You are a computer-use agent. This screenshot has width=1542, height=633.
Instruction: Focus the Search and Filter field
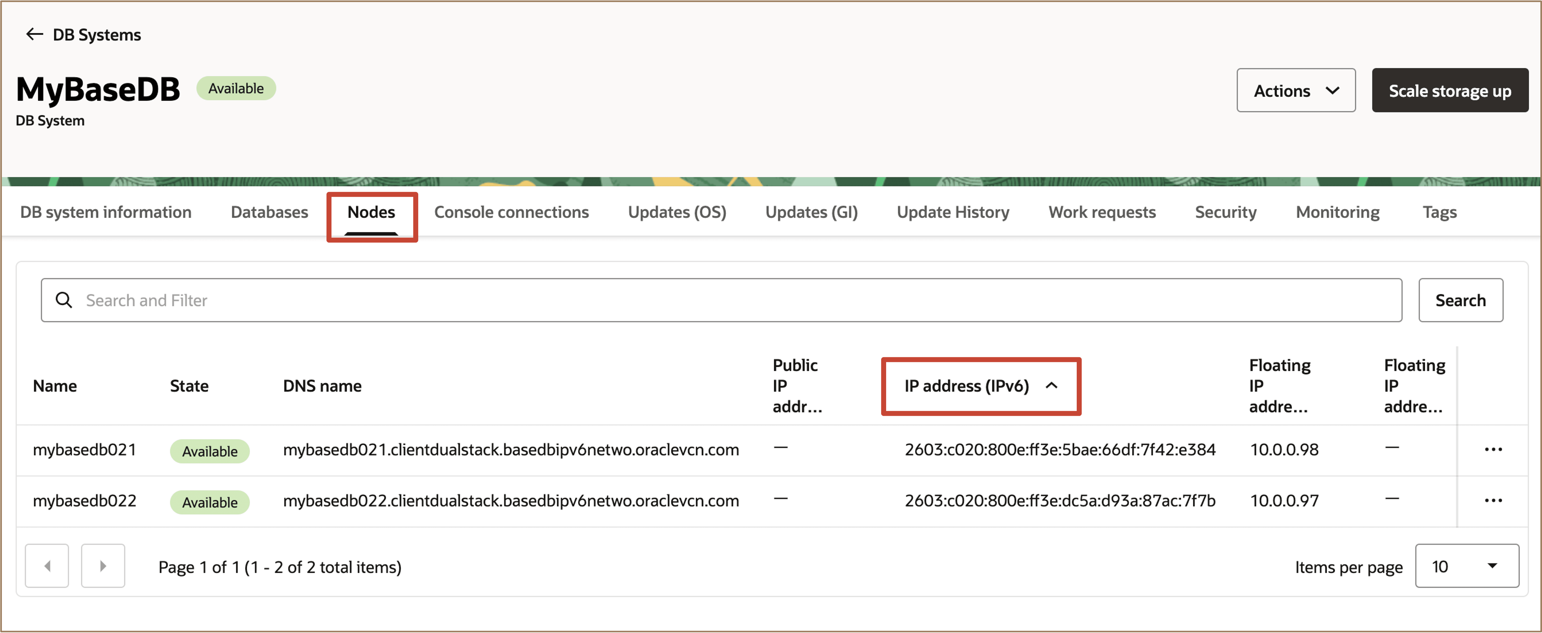point(718,300)
